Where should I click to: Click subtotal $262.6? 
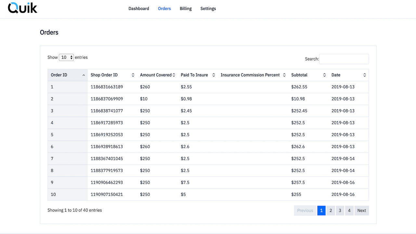tap(298, 147)
